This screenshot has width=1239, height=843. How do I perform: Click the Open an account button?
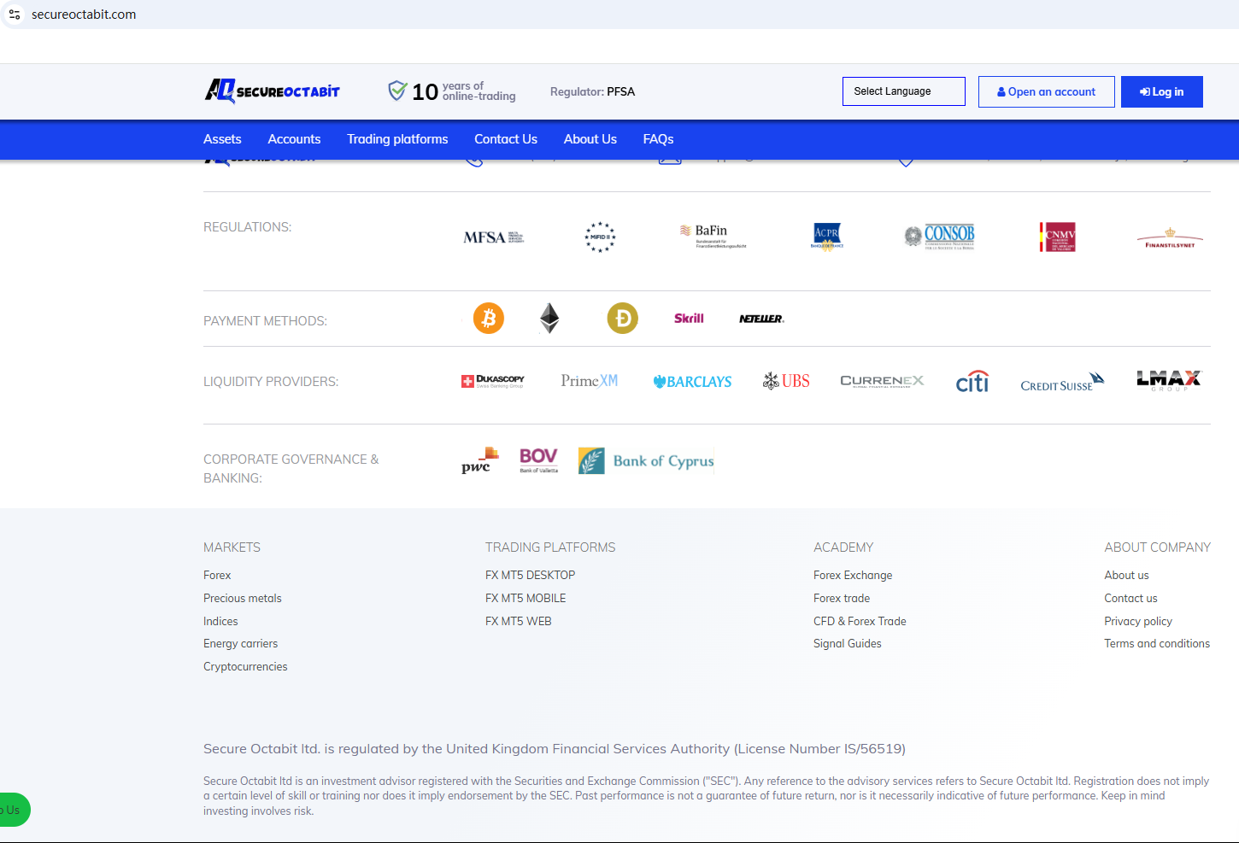tap(1046, 91)
